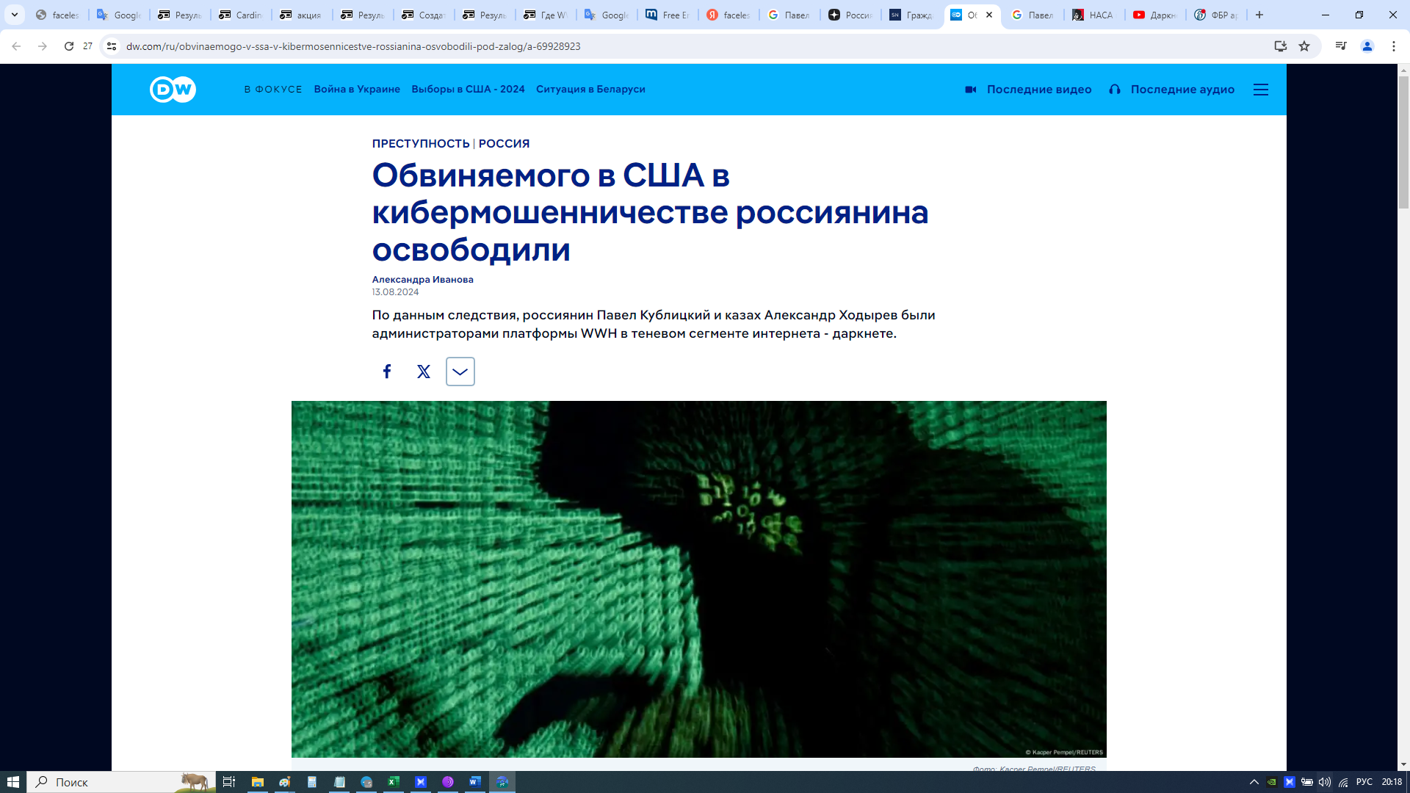Open the hamburger menu in DW header

click(1261, 90)
